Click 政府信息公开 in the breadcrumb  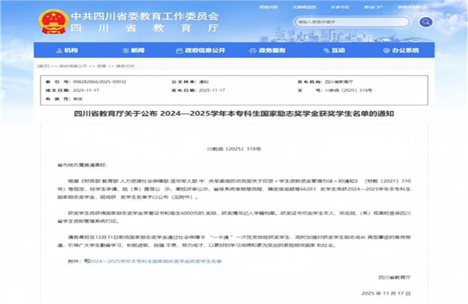point(73,66)
